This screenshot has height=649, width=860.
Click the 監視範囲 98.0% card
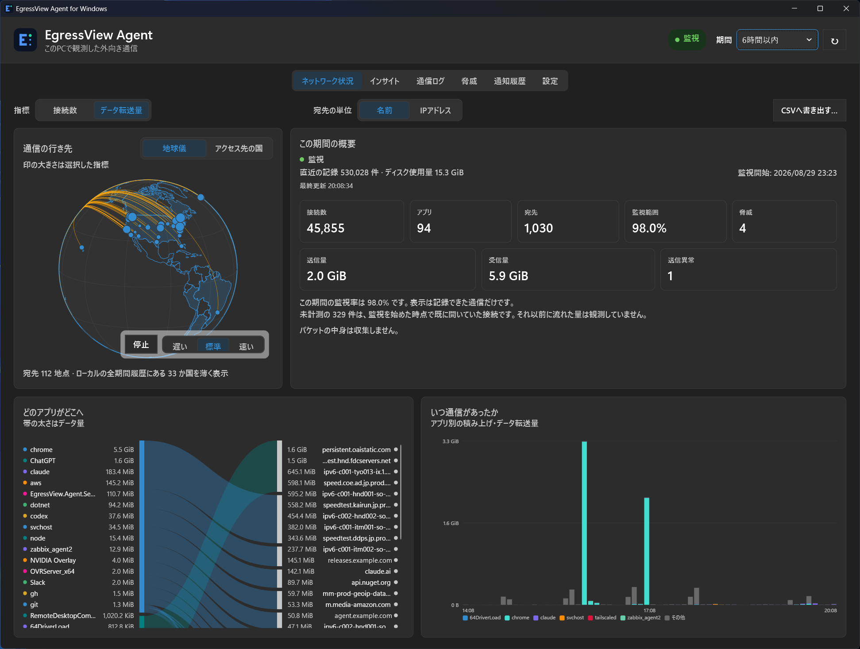[675, 221]
